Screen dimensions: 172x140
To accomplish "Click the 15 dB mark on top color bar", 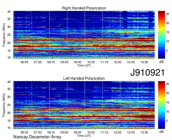I will [167, 32].
